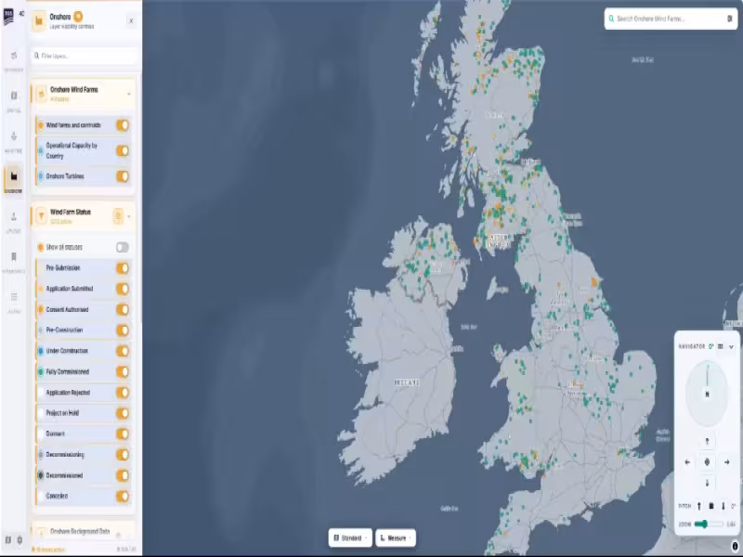The image size is (743, 557).
Task: Click the orange badge button in Wind Farm Status header
Action: [x=118, y=216]
